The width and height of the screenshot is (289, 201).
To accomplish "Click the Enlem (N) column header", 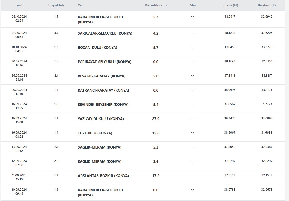I will [x=230, y=5].
